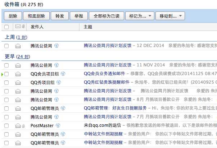The width and height of the screenshot is (217, 148).
Task: Click the 删除 button
Action: point(13,16)
